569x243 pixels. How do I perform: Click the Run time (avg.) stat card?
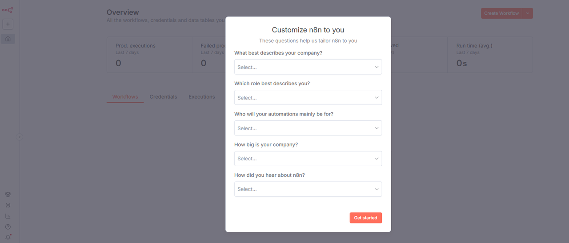(490, 55)
